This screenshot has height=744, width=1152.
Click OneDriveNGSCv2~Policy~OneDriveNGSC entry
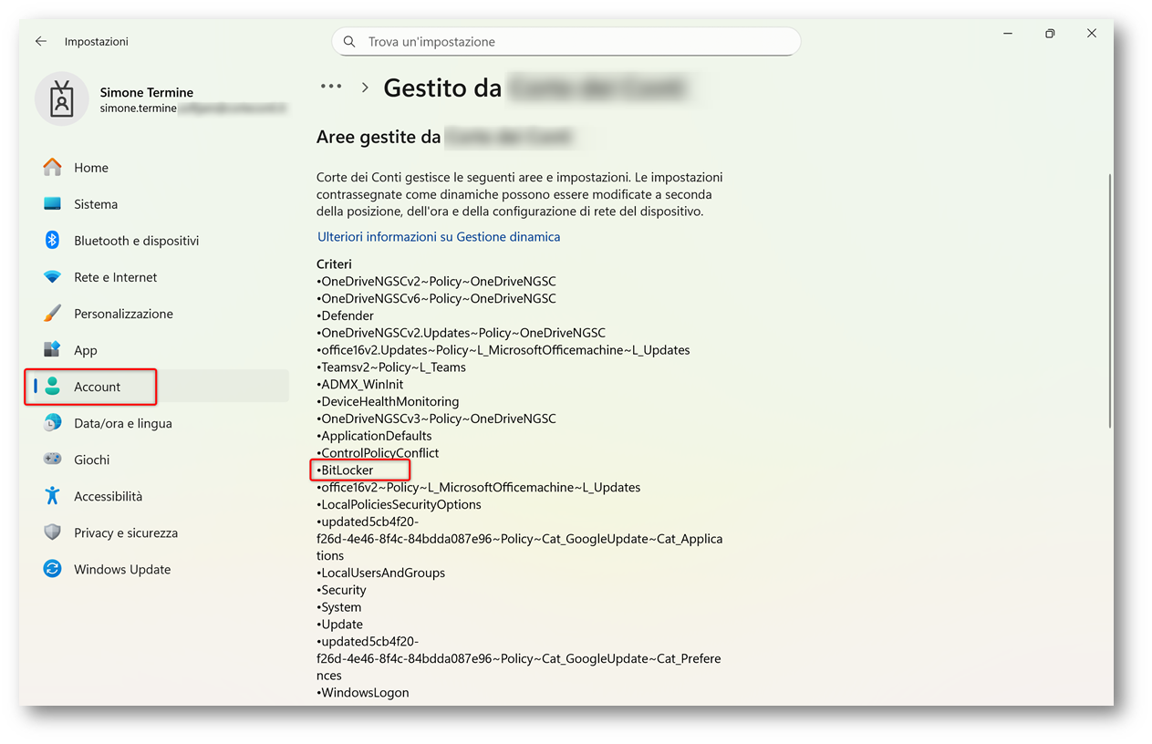[x=436, y=281]
